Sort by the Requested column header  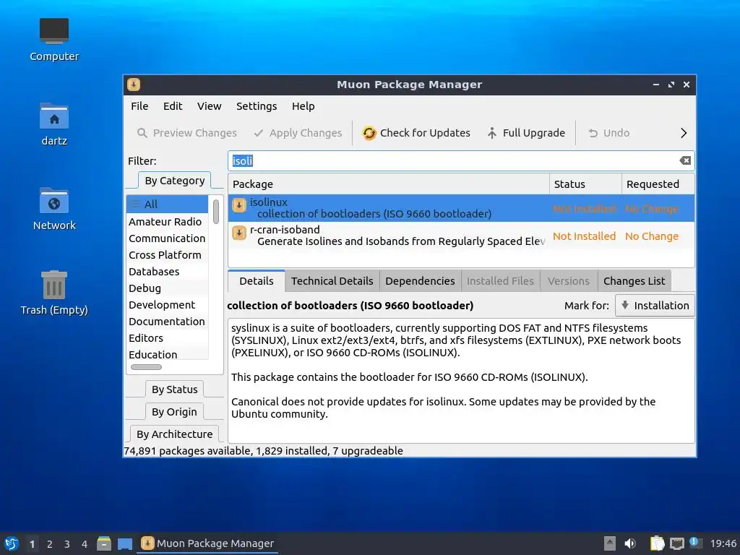[x=658, y=184]
